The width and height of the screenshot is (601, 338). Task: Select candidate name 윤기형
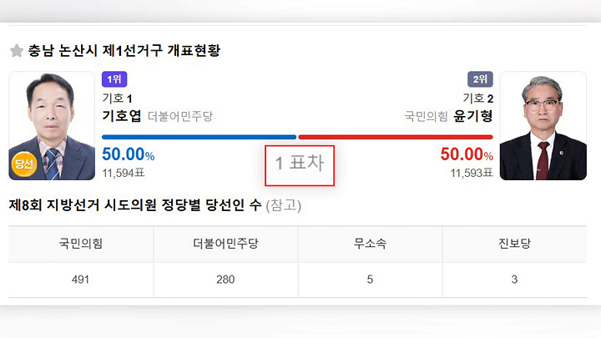click(473, 116)
